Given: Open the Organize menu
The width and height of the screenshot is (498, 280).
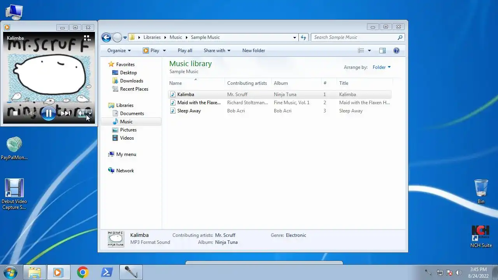Looking at the screenshot, I should 119,51.
